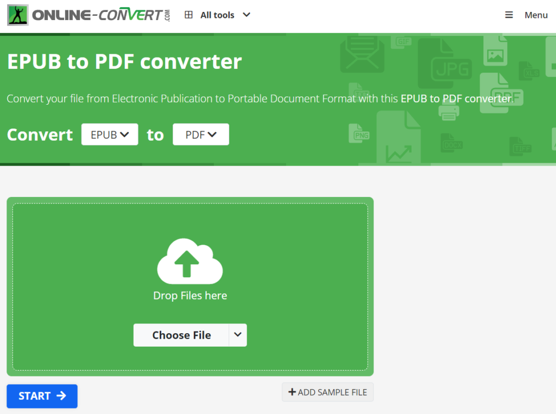Click the START button
The image size is (556, 414).
pos(42,396)
